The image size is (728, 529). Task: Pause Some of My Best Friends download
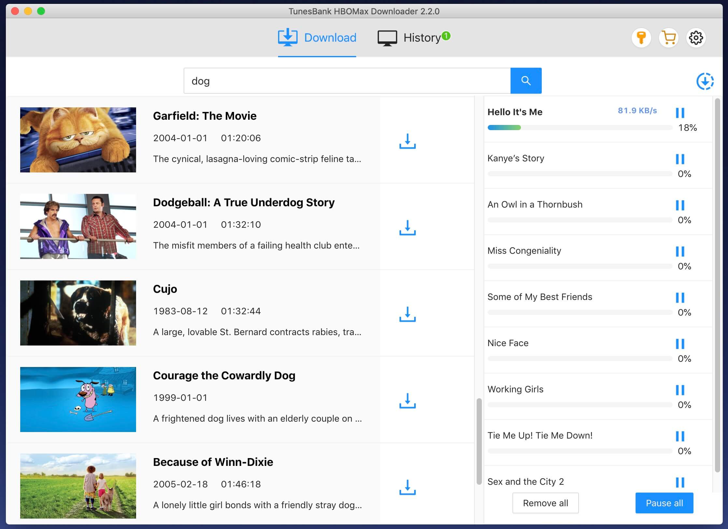pos(680,298)
